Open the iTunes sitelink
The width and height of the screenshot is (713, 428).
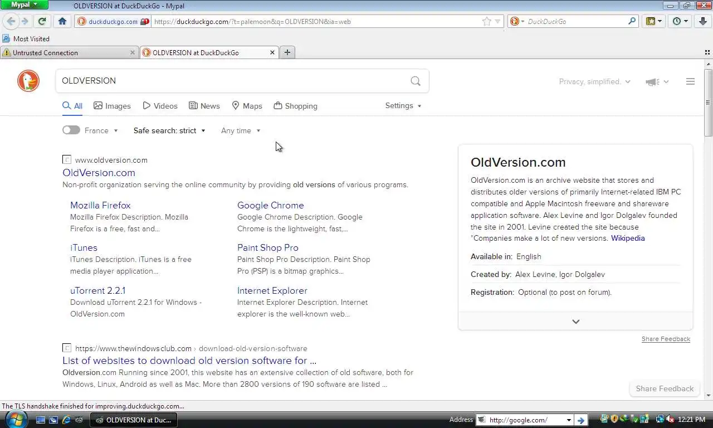(x=84, y=247)
